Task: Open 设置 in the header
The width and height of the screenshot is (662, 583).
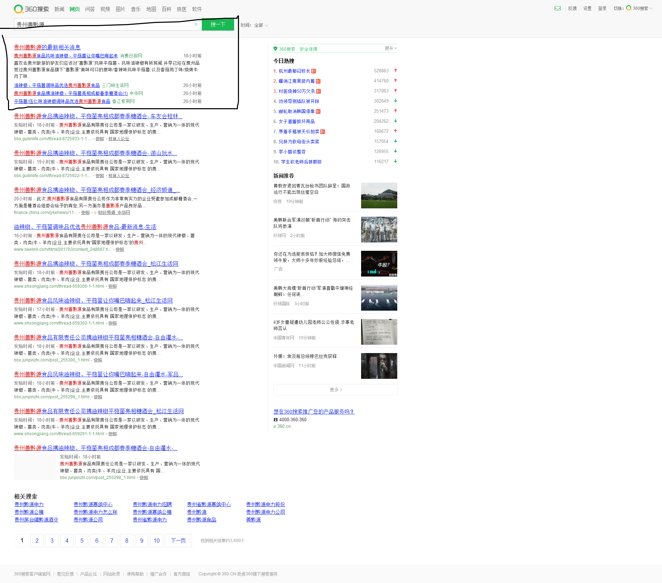Action: coord(587,8)
